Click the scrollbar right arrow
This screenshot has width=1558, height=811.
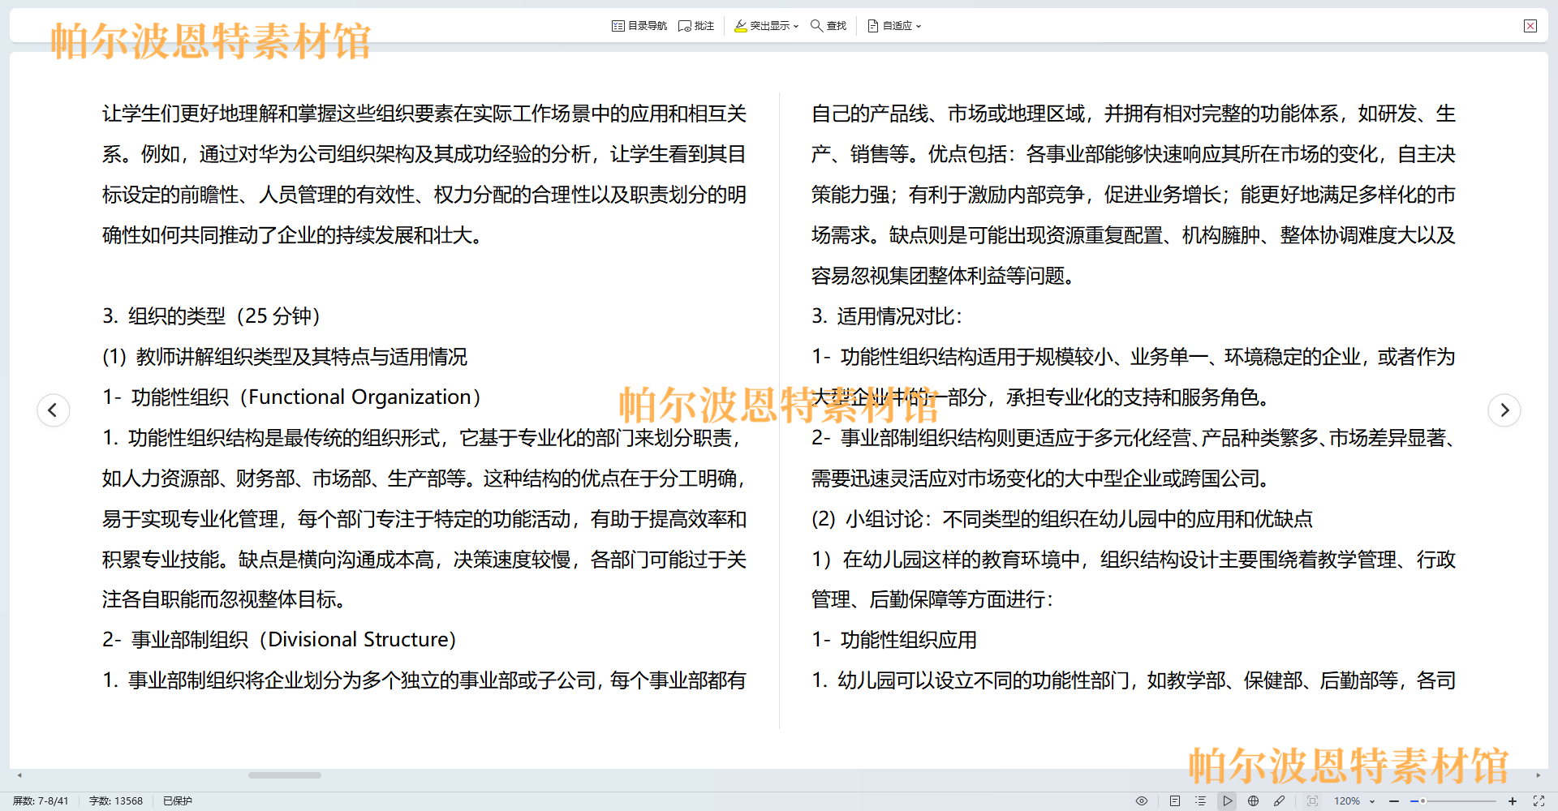coord(1538,775)
